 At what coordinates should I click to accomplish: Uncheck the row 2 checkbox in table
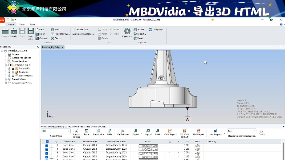[47, 146]
